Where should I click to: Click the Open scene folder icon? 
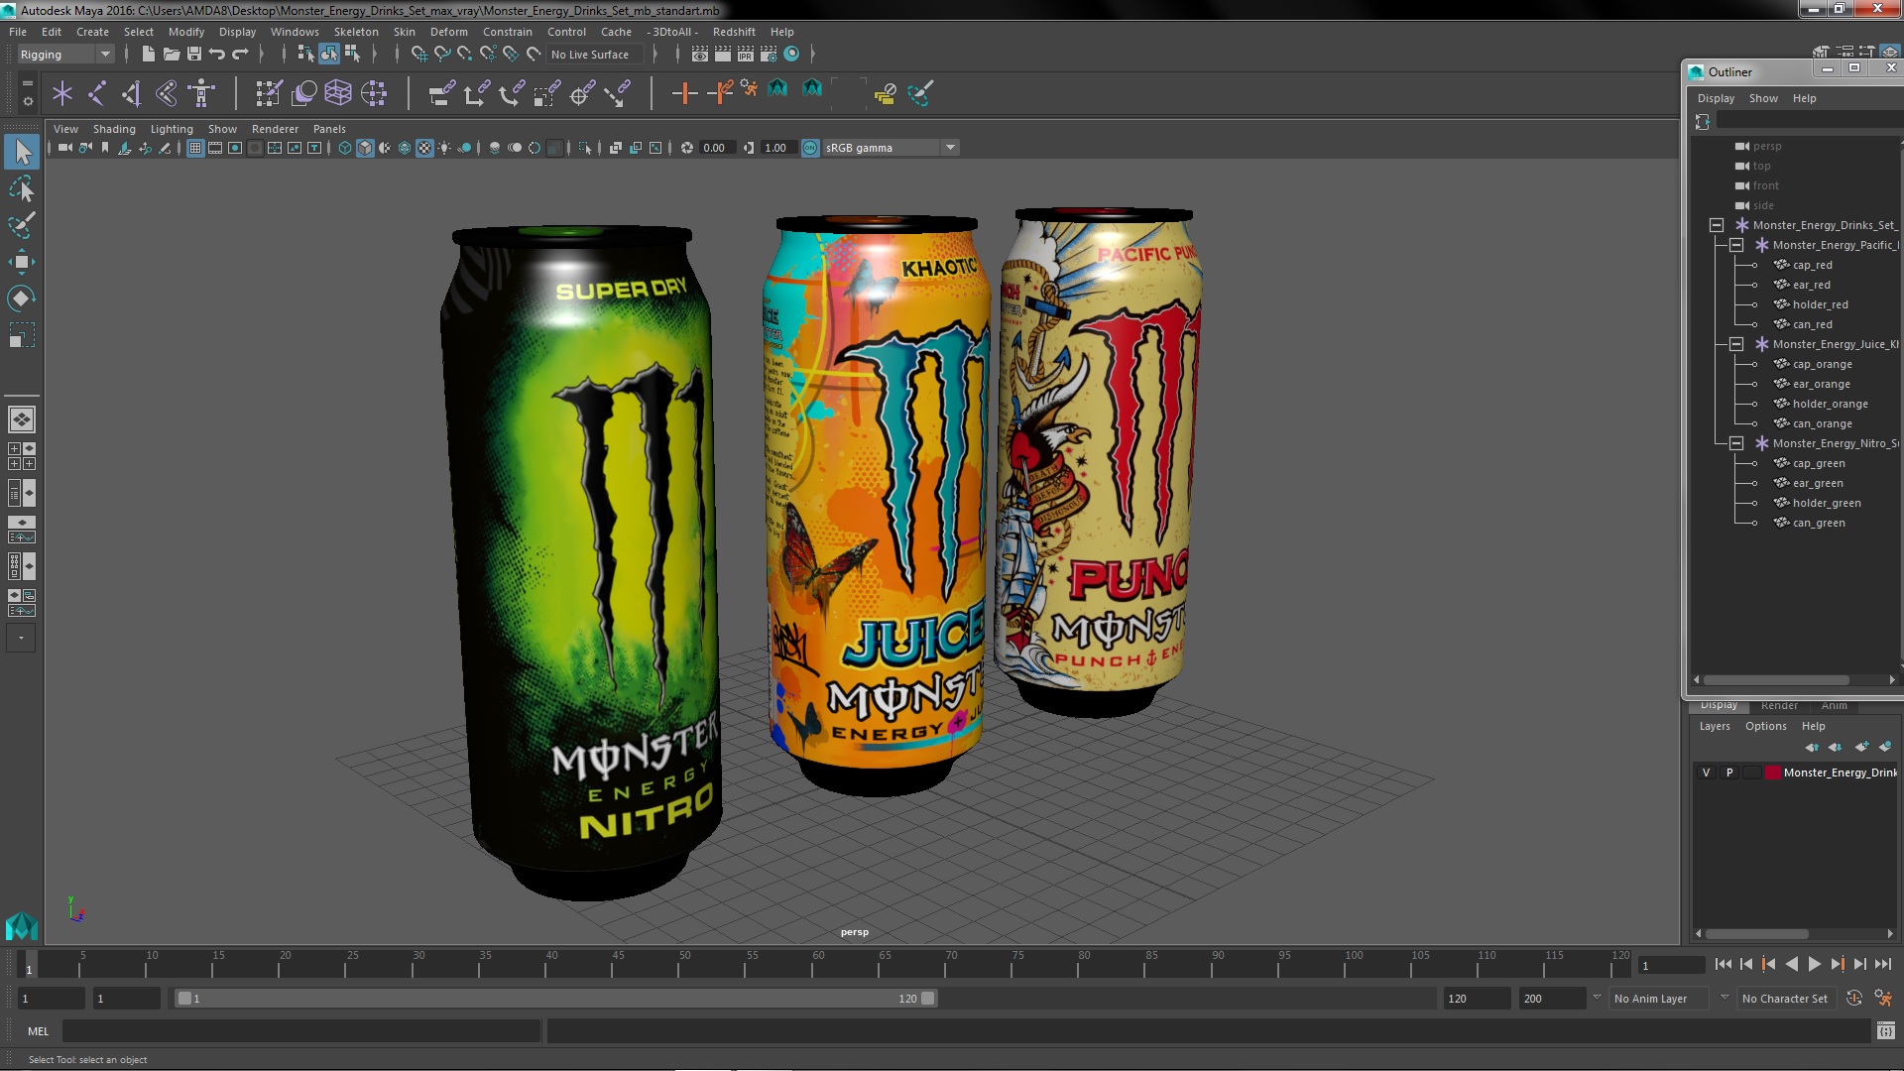pos(171,55)
